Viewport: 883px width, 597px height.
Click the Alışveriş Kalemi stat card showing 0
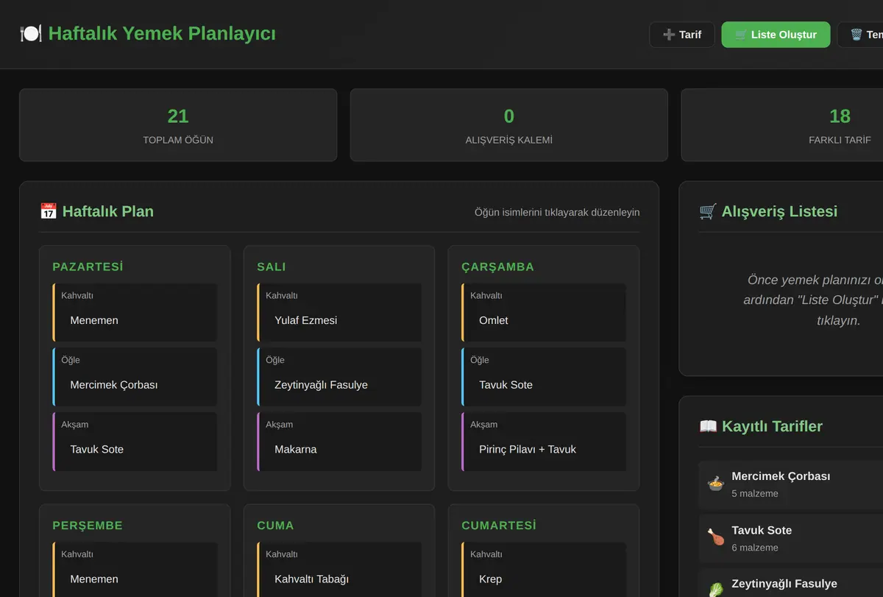509,125
